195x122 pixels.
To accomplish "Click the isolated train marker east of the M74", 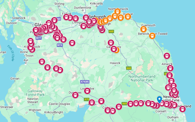I will 72,43.
